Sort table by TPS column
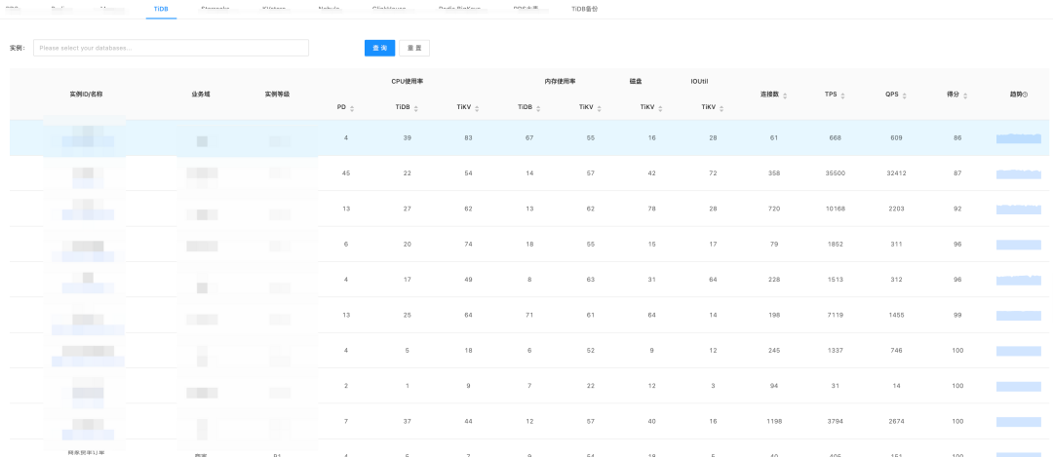This screenshot has width=1053, height=457. pos(844,95)
